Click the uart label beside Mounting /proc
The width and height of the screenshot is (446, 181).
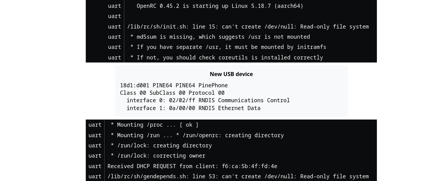click(95, 125)
